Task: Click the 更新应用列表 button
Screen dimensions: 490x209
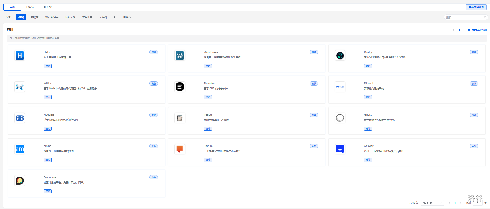Action: tap(476, 7)
